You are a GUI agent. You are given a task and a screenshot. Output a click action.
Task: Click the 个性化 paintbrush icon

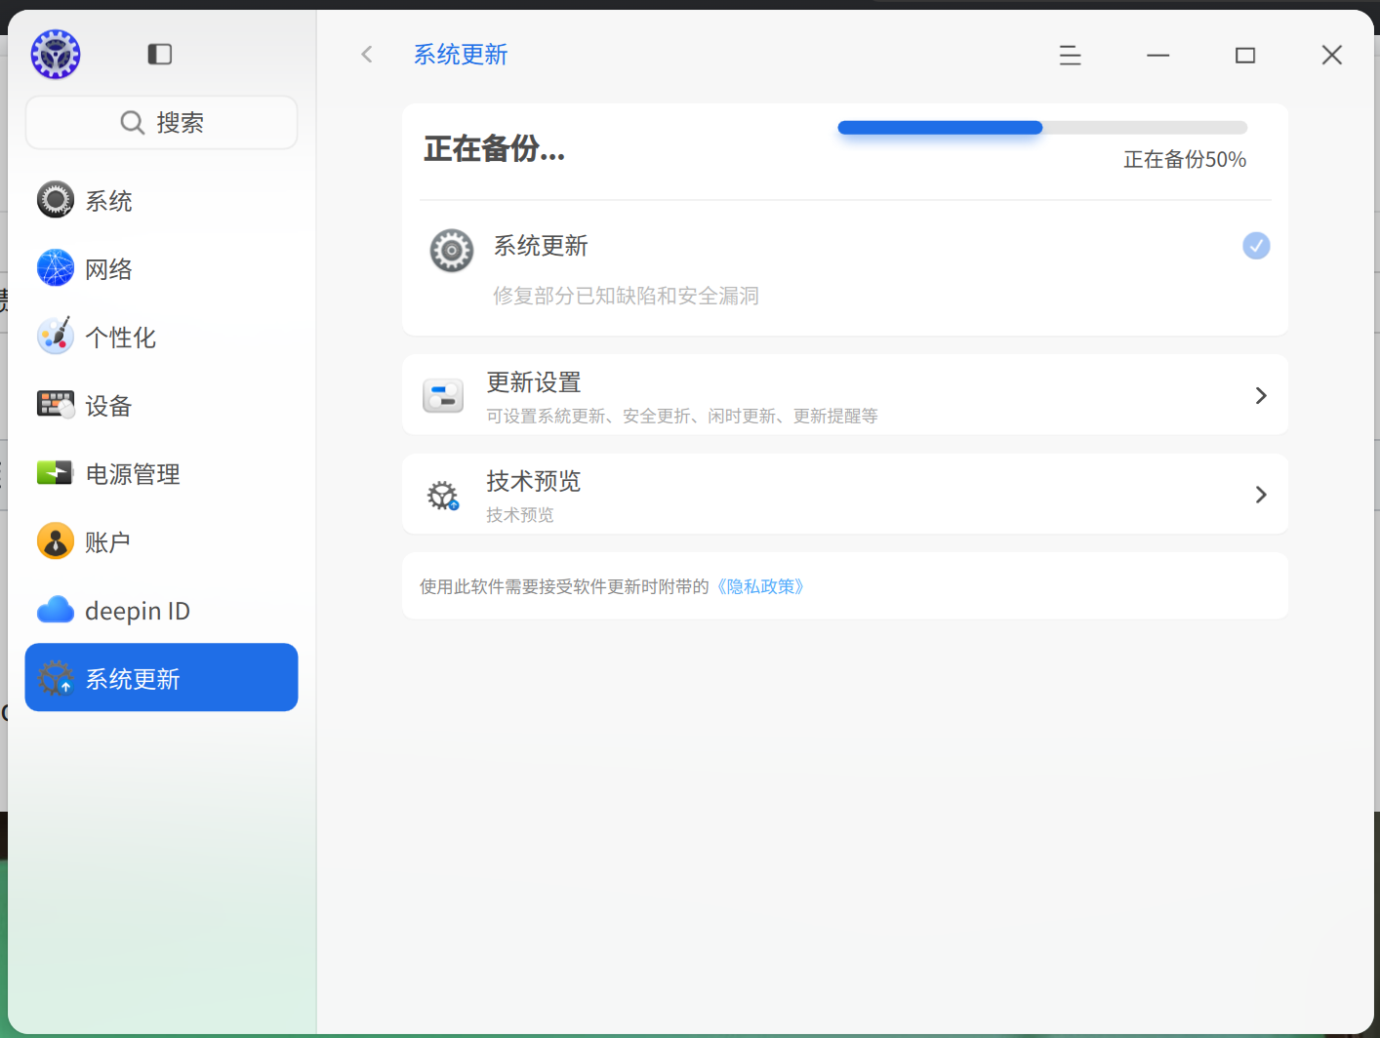(56, 337)
